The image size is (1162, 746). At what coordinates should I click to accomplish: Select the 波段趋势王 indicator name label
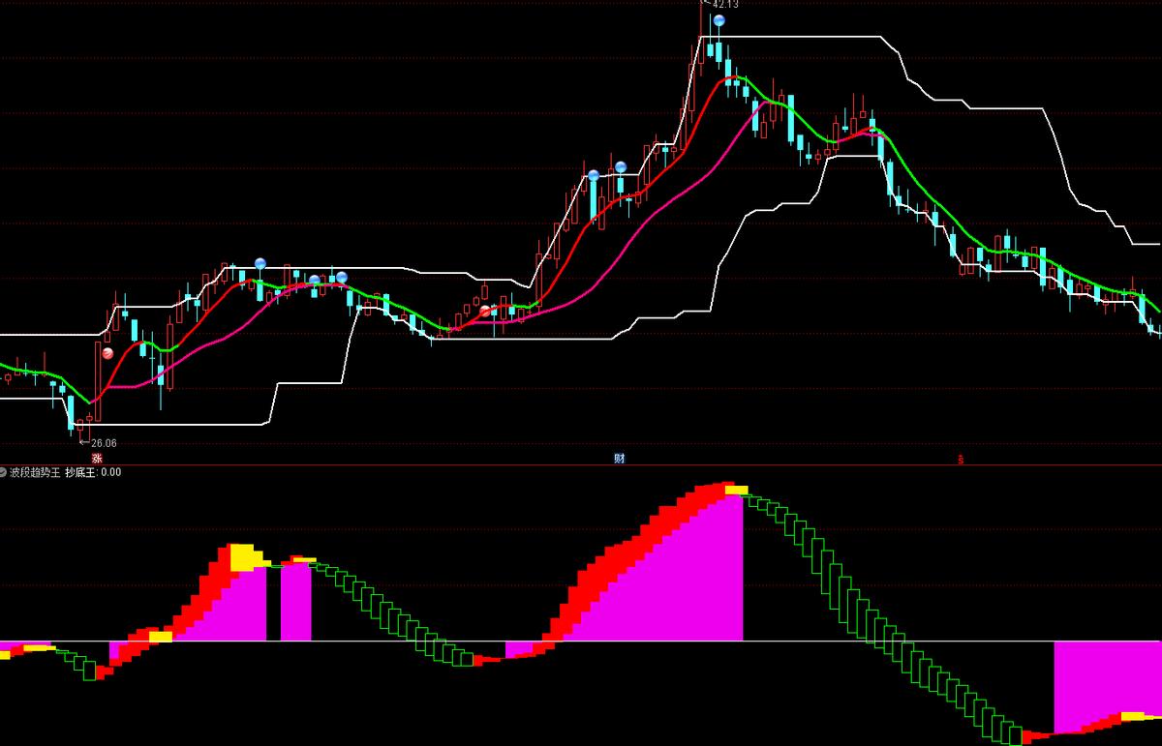[x=35, y=472]
